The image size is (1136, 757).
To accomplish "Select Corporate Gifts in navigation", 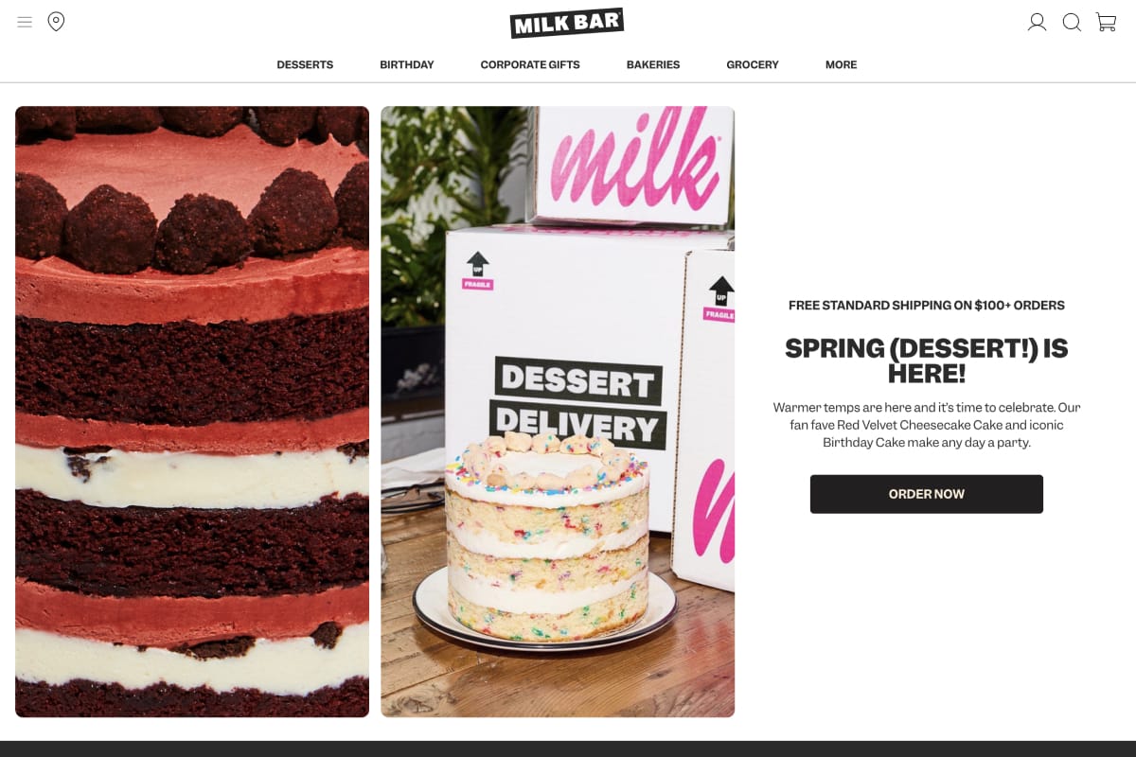I will (530, 65).
